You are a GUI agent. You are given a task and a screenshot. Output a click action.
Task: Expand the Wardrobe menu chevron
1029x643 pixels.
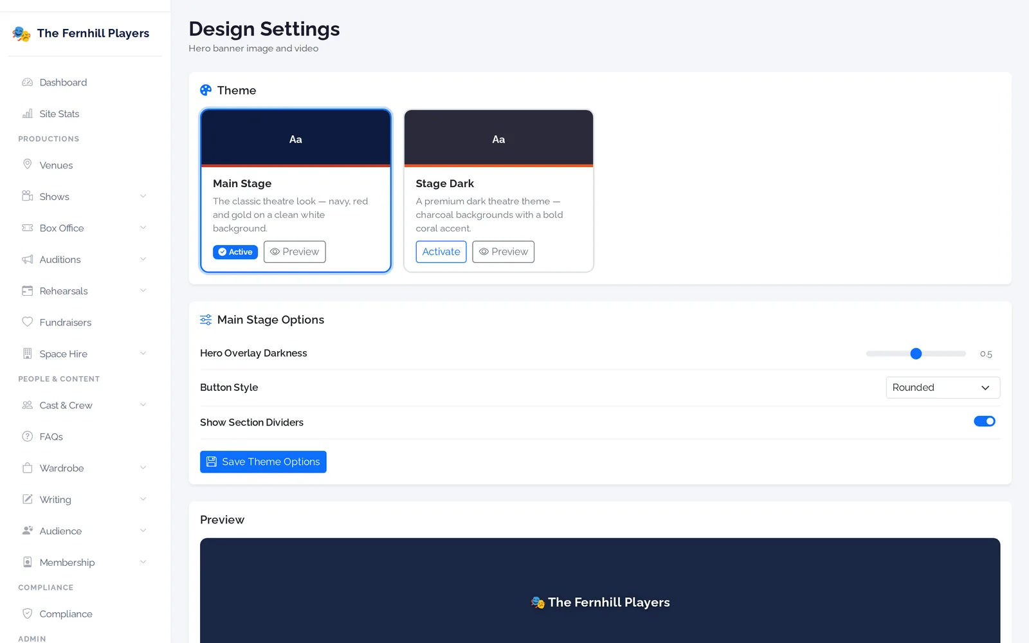click(x=143, y=468)
